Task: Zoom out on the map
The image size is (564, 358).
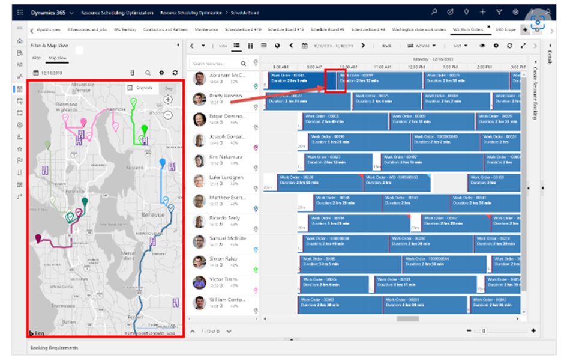Action: click(x=168, y=115)
